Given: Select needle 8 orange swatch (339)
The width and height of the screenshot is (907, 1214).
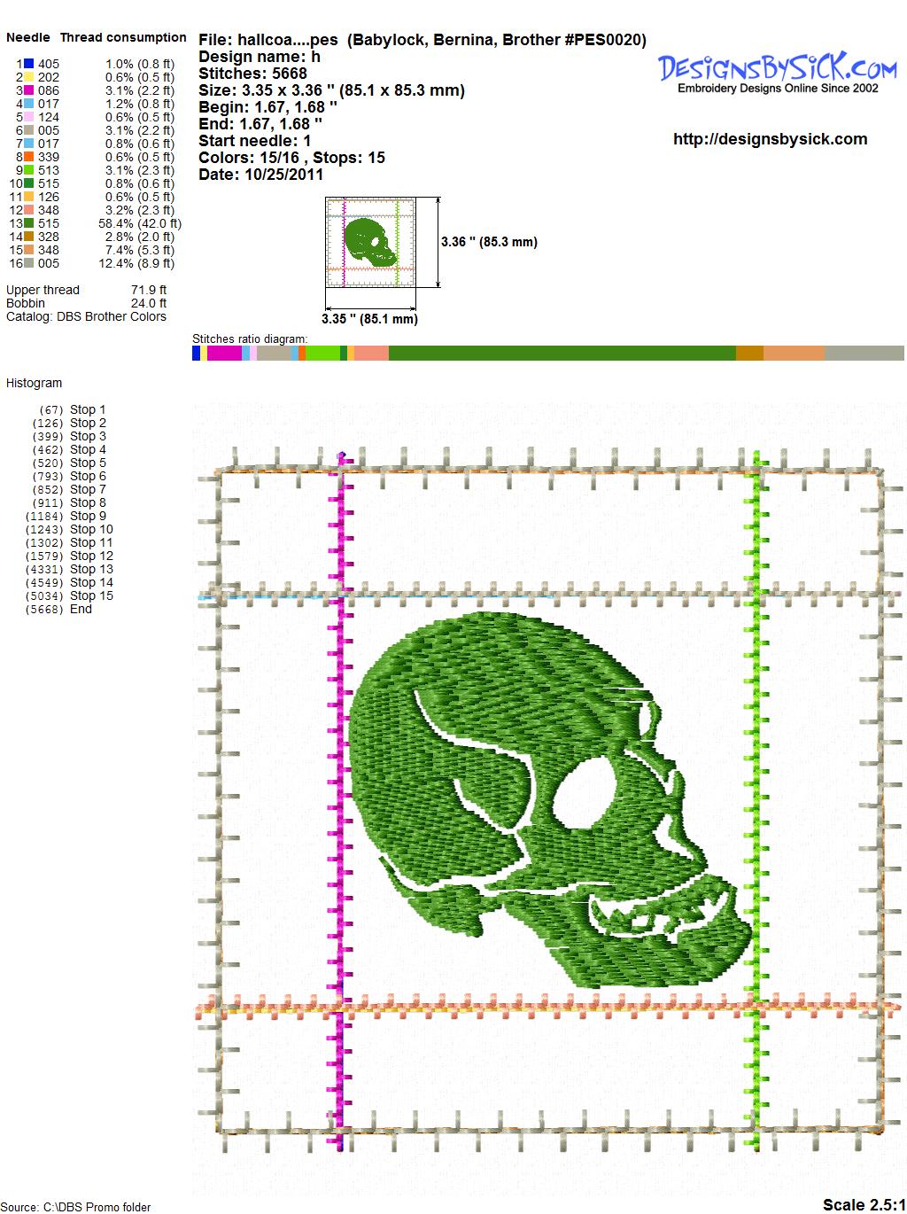Looking at the screenshot, I should 29,157.
